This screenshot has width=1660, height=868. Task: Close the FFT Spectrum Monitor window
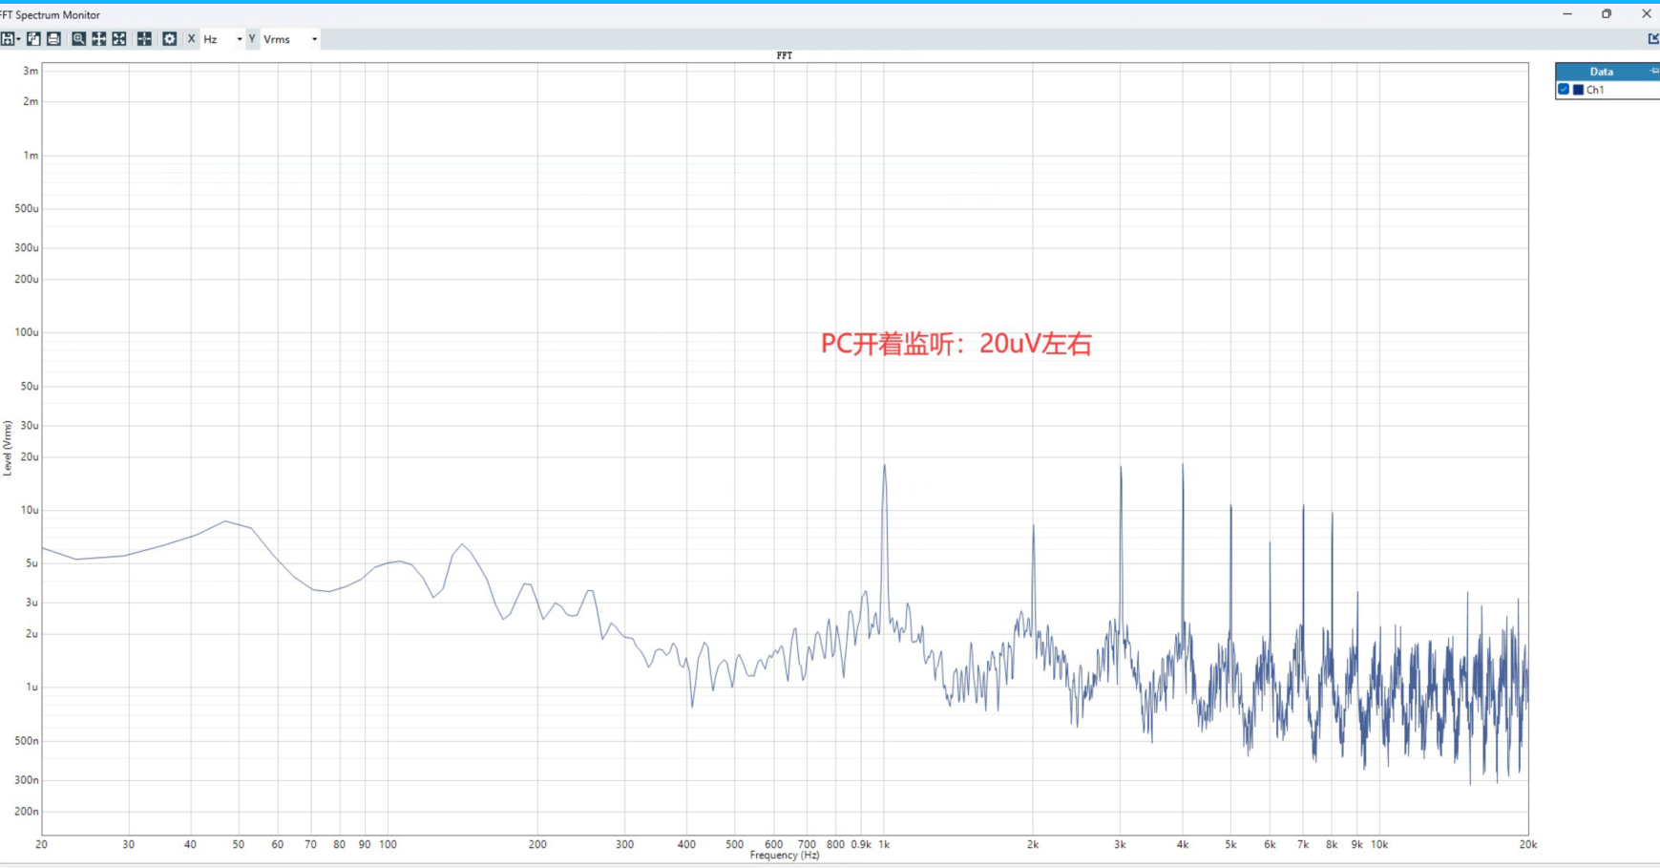[1647, 14]
